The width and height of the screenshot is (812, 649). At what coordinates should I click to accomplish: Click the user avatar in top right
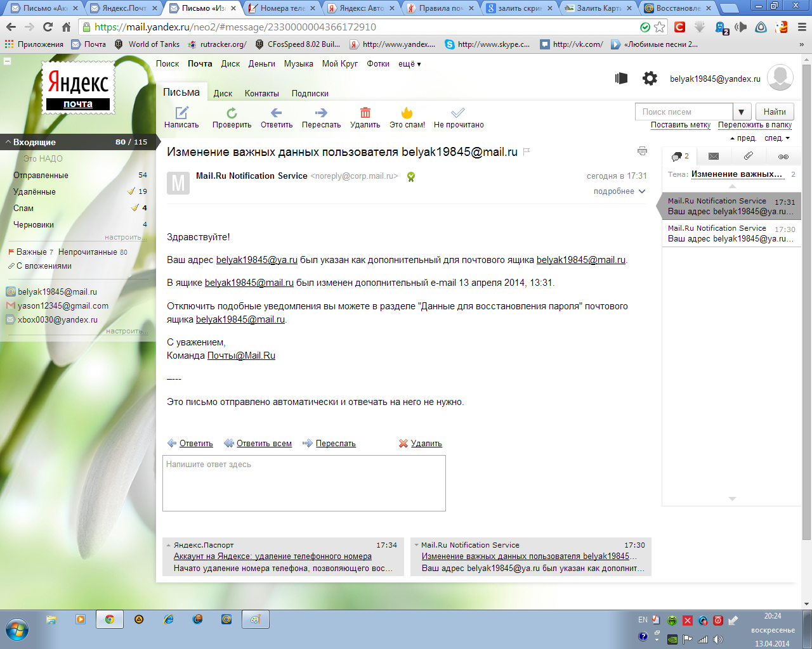780,77
